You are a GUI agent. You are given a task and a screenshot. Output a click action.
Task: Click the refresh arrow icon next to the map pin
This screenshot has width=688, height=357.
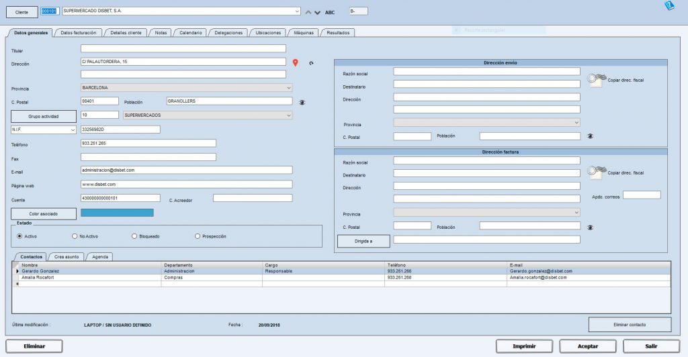(311, 63)
